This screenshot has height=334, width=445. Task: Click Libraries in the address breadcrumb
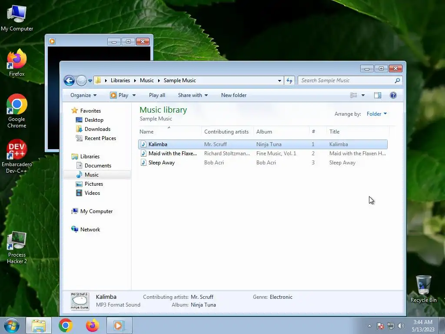[x=120, y=80]
